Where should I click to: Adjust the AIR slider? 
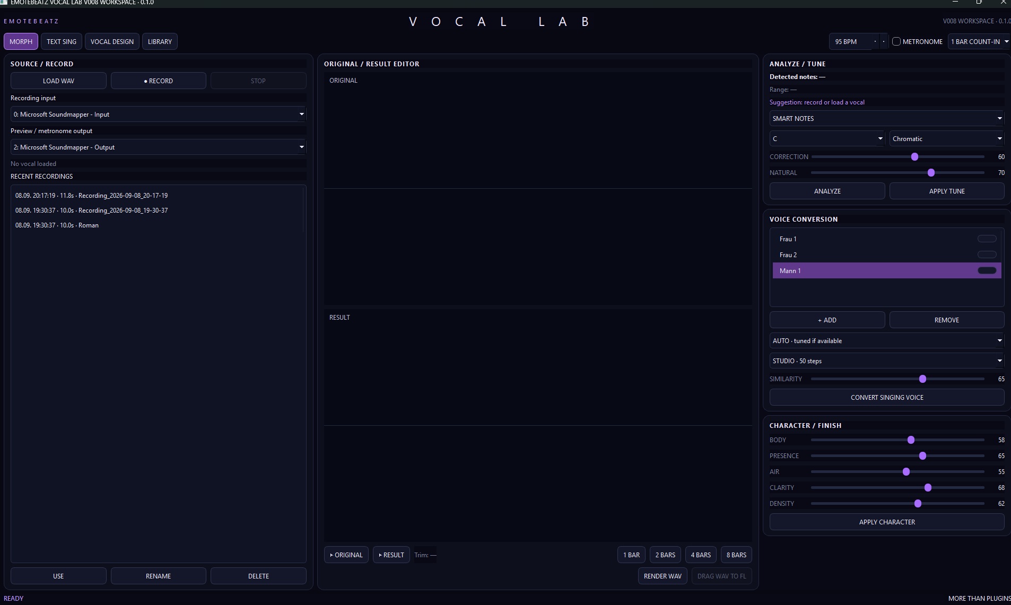click(x=897, y=472)
